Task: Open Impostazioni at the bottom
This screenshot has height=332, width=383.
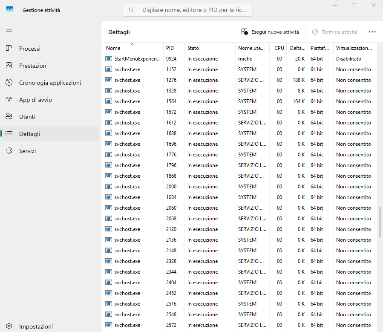Action: click(x=50, y=326)
